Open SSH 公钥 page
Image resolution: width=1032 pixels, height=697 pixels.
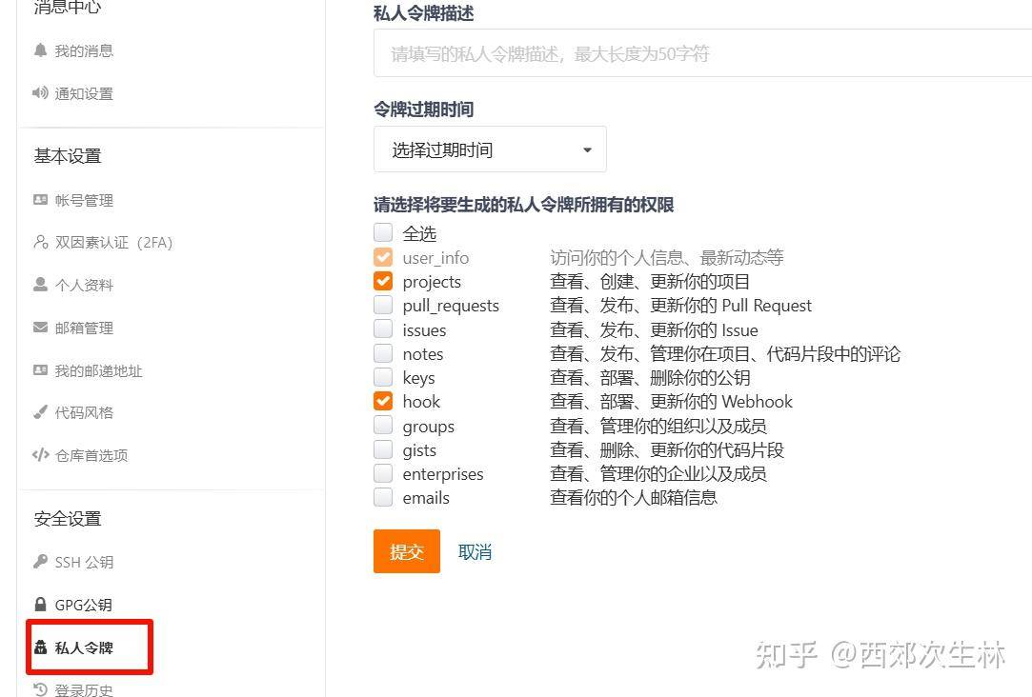point(84,562)
